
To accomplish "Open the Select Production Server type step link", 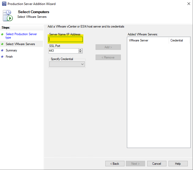I will (21, 36).
